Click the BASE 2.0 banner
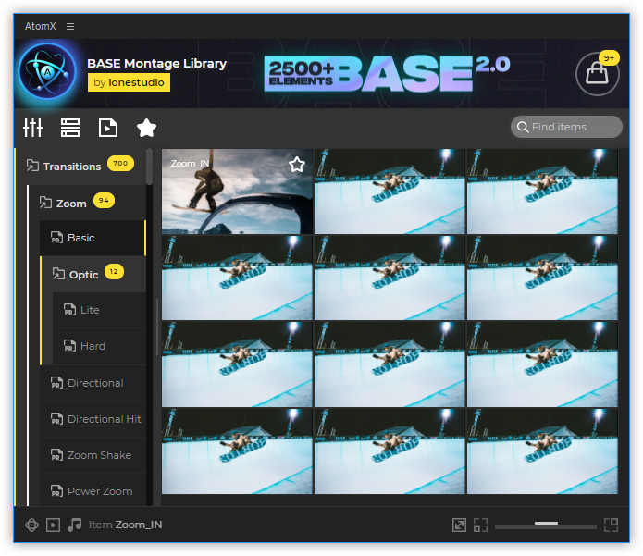The image size is (643, 556). tap(387, 73)
